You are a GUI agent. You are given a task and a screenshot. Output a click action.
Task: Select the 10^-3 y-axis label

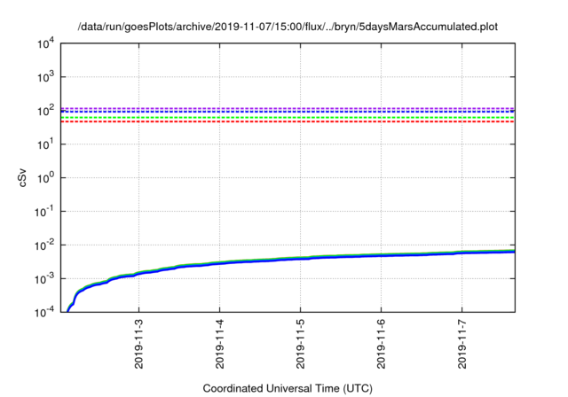click(x=44, y=279)
